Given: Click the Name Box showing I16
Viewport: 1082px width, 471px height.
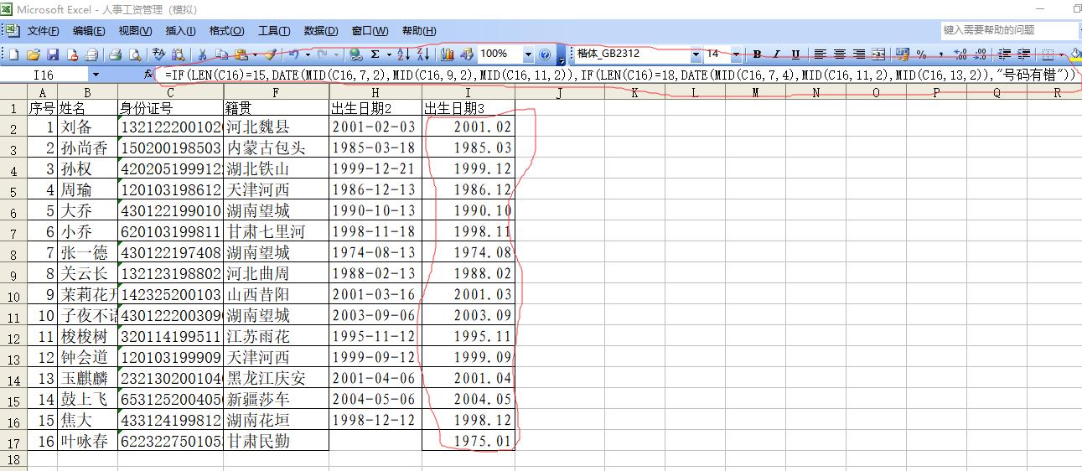Looking at the screenshot, I should (x=44, y=75).
